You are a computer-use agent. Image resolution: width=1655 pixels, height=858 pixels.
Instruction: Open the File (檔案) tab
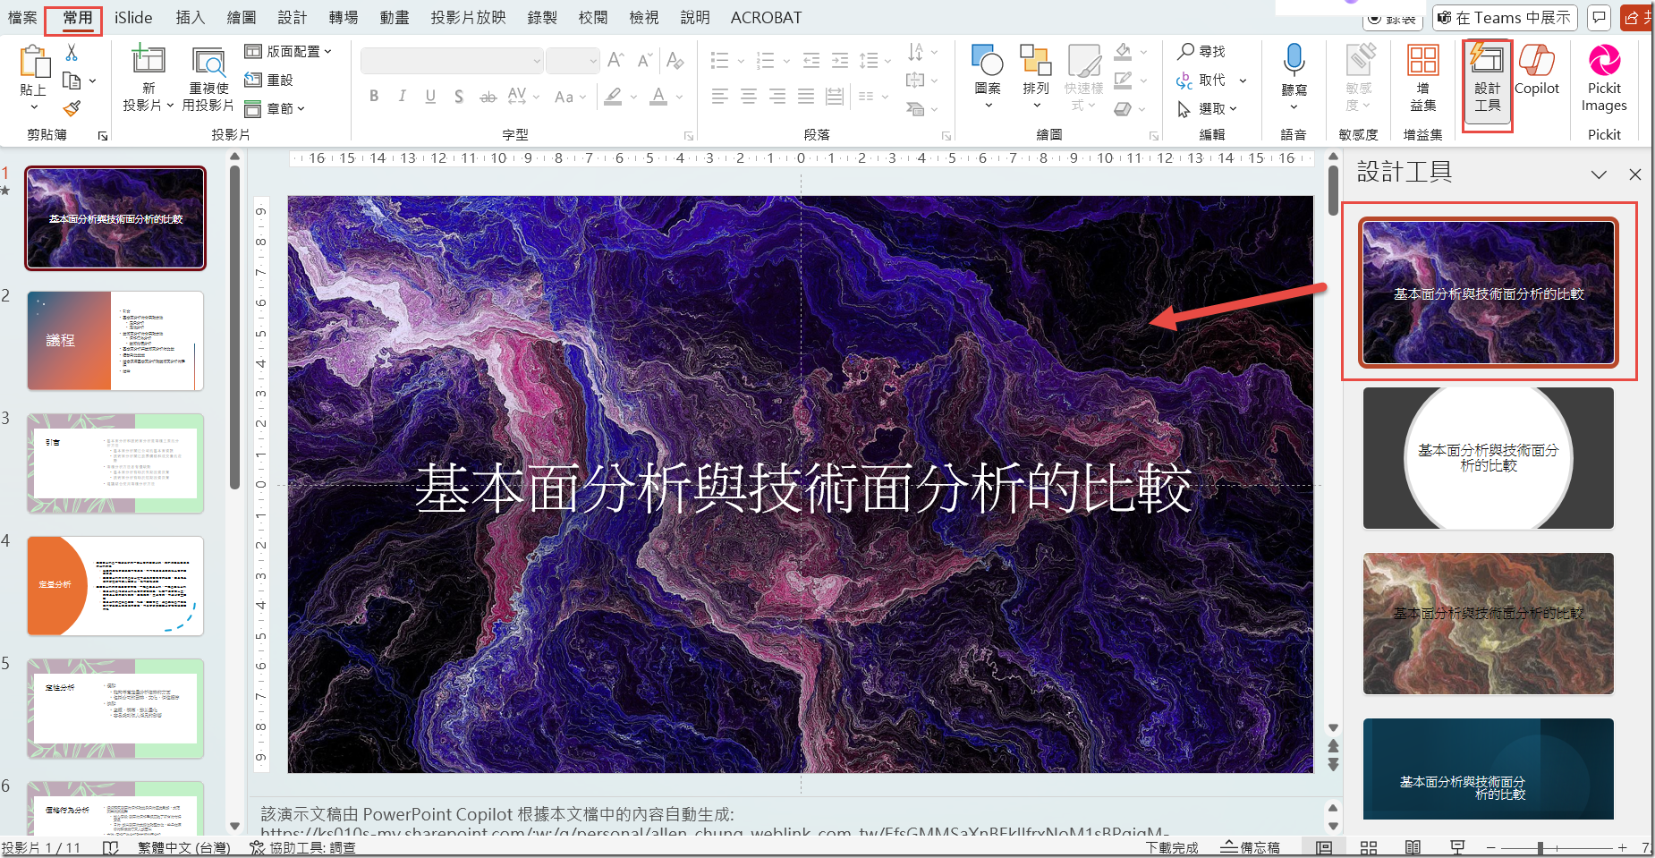point(22,17)
